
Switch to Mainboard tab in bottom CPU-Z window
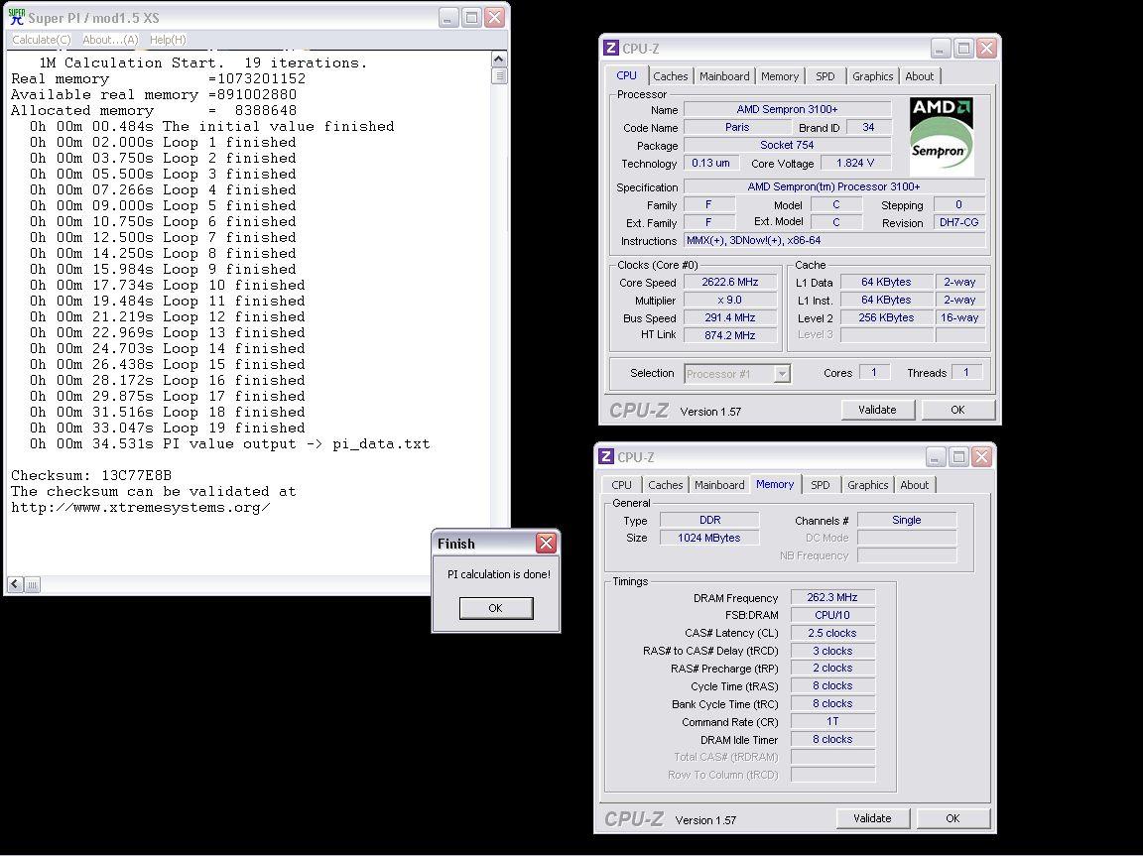pyautogui.click(x=718, y=485)
